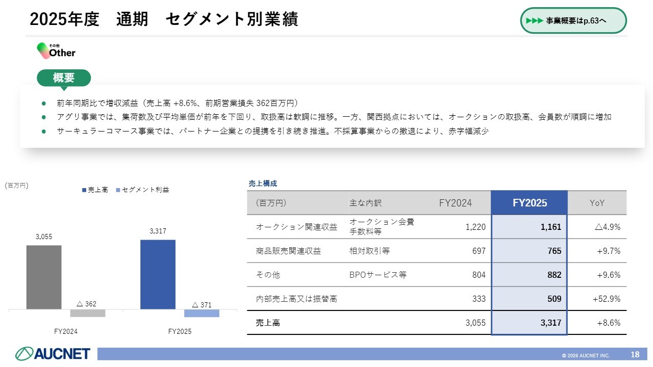653x367 pixels.
Task: Click the gray FY2024 sales bar
Action: click(44, 277)
